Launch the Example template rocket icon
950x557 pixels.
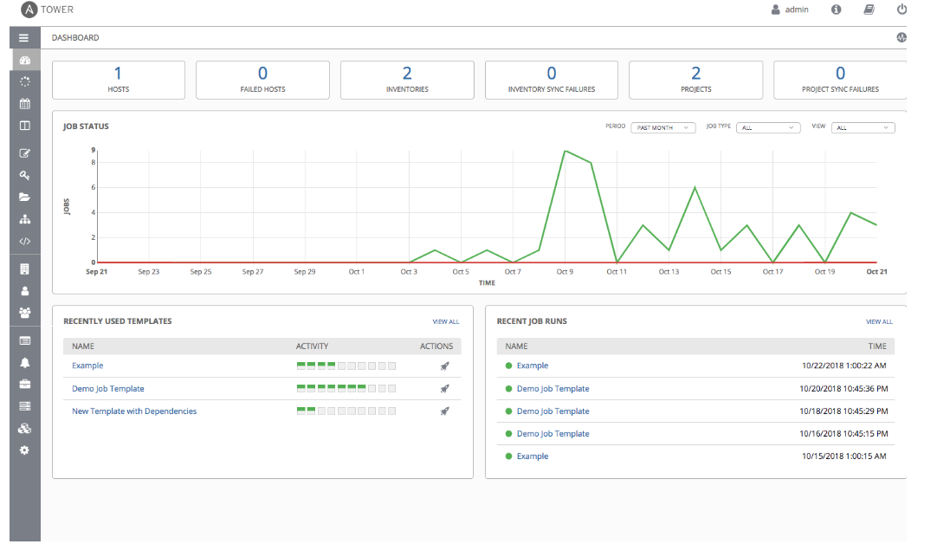(445, 366)
